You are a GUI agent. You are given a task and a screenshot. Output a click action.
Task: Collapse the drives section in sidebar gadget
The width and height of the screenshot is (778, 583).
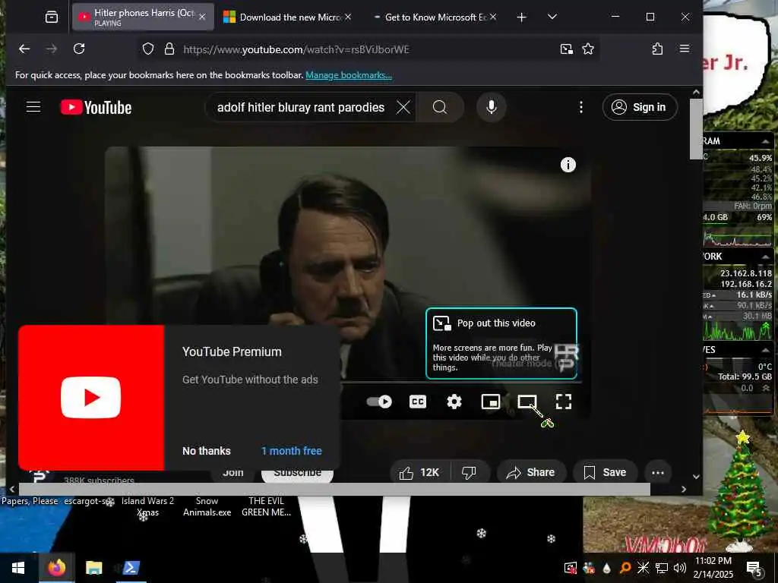(765, 350)
